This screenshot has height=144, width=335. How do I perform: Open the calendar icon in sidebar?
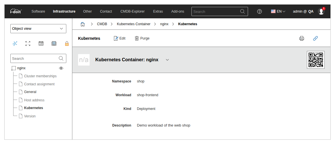pos(41,44)
